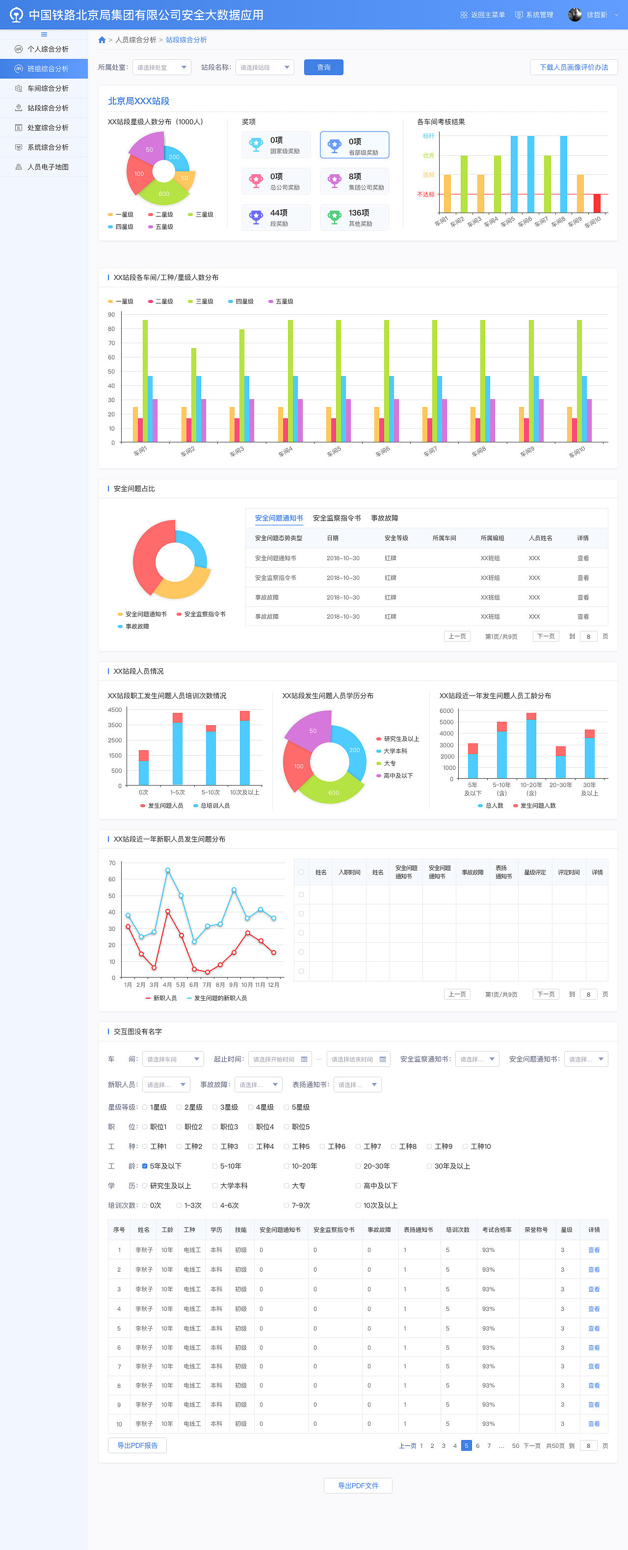
Task: Switch to 安全监察指令书 tab
Action: (337, 518)
